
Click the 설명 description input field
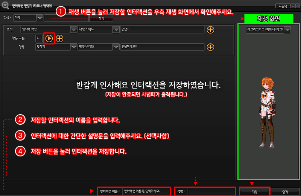211,191
